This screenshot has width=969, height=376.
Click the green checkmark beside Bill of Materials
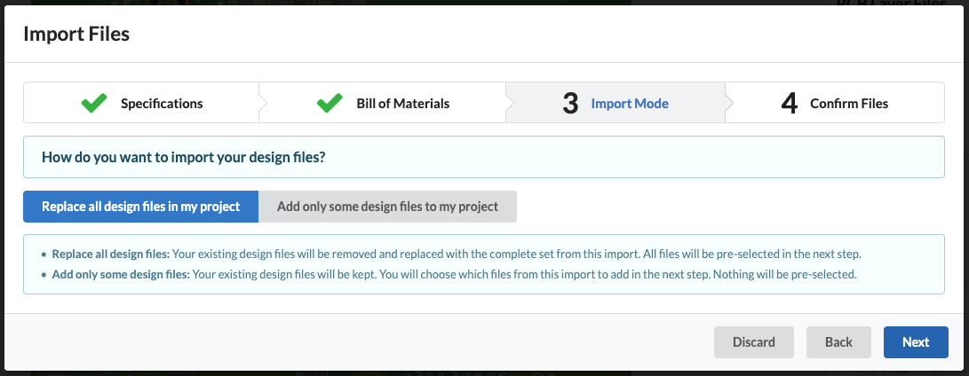[330, 103]
